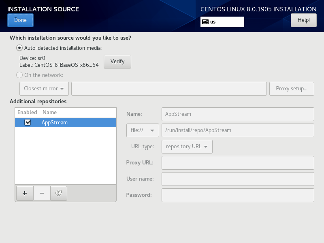Select Auto-detected installation media radio button
The width and height of the screenshot is (324, 243).
click(19, 48)
